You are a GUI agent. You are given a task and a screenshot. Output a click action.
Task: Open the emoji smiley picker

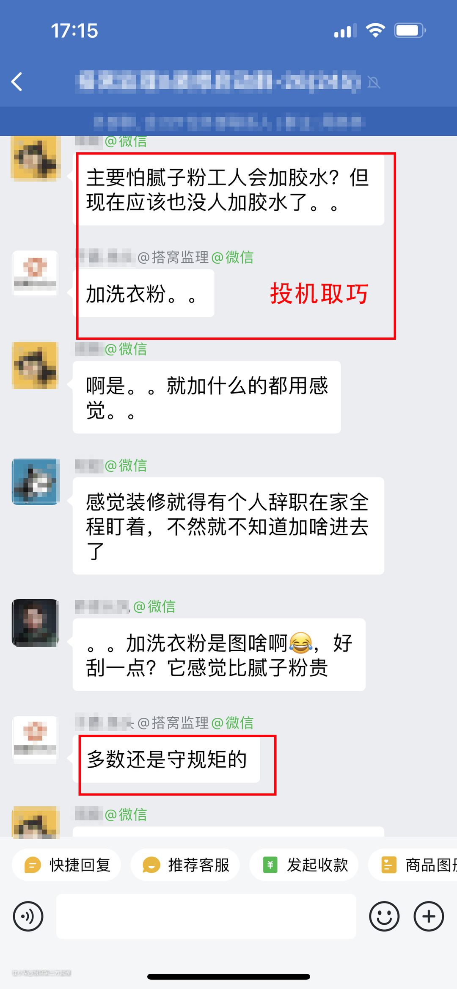tap(384, 916)
